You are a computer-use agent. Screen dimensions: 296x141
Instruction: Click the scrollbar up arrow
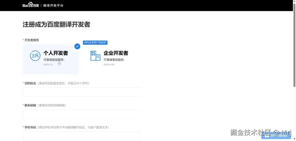294,1
